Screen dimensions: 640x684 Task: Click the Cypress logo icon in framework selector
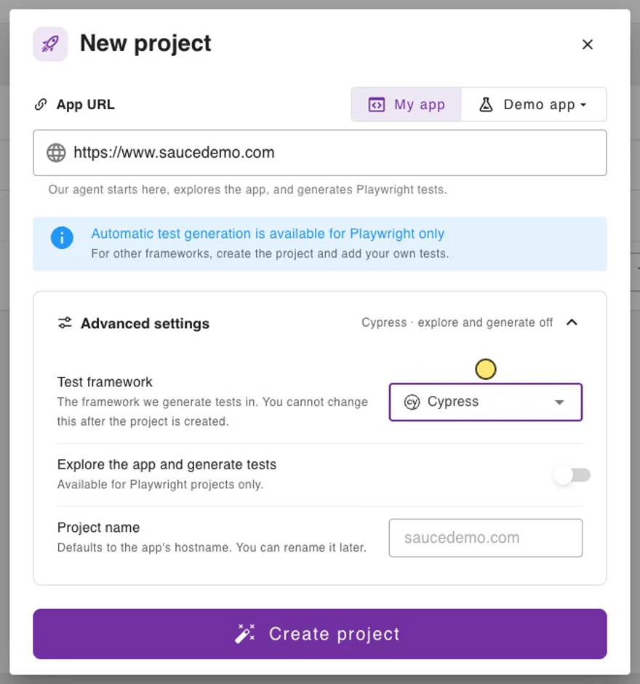click(412, 402)
